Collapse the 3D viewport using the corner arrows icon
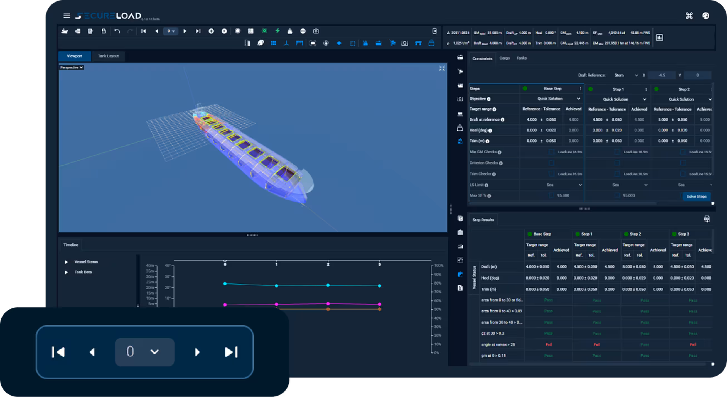The width and height of the screenshot is (727, 397). pyautogui.click(x=442, y=68)
